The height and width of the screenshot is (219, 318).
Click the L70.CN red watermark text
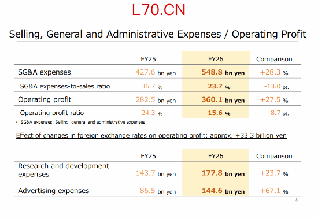[158, 10]
